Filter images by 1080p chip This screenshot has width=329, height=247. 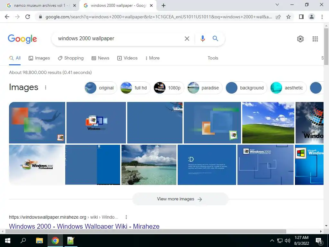[x=169, y=88]
